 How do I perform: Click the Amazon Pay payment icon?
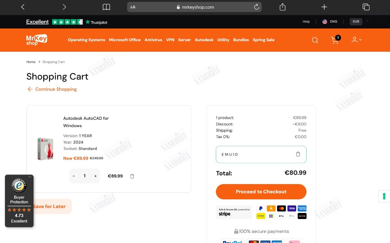click(271, 208)
